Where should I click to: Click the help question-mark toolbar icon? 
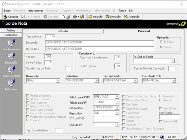pyautogui.click(x=82, y=17)
